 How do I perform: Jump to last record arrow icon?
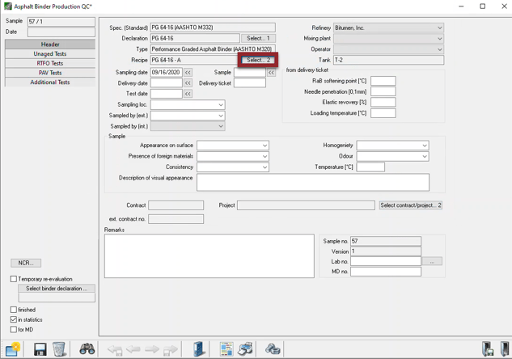(171, 350)
